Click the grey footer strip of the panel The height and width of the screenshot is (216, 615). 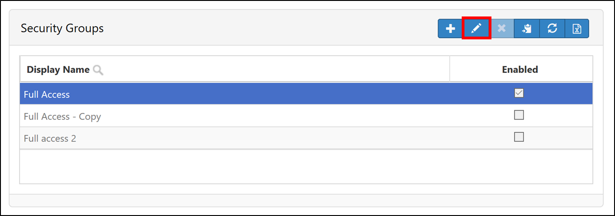(306, 200)
